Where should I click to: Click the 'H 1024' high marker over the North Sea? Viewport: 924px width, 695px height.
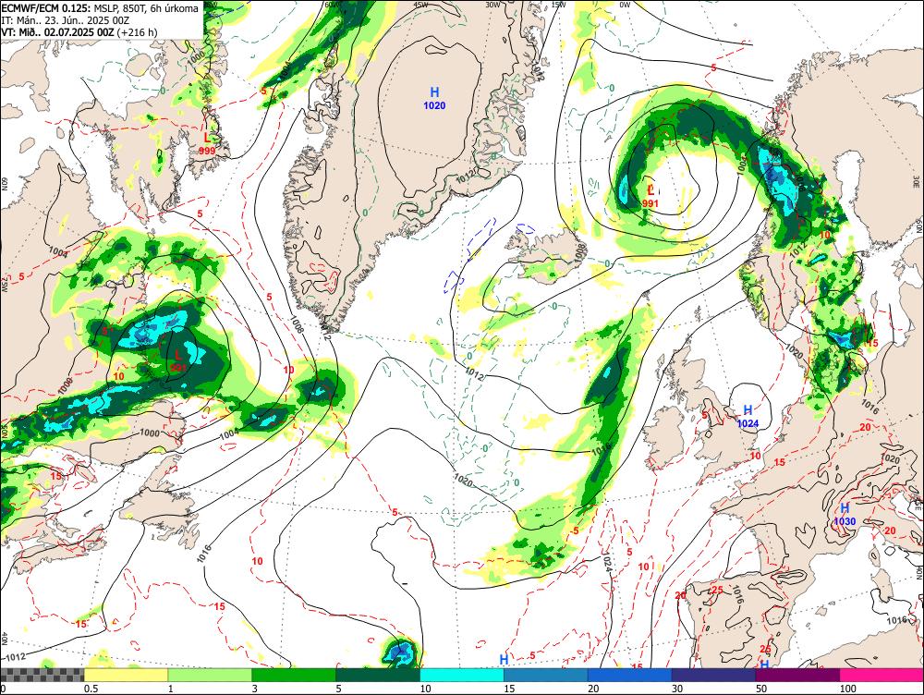tap(748, 416)
